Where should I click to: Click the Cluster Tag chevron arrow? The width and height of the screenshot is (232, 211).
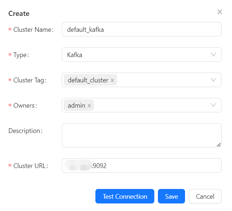[x=213, y=80]
